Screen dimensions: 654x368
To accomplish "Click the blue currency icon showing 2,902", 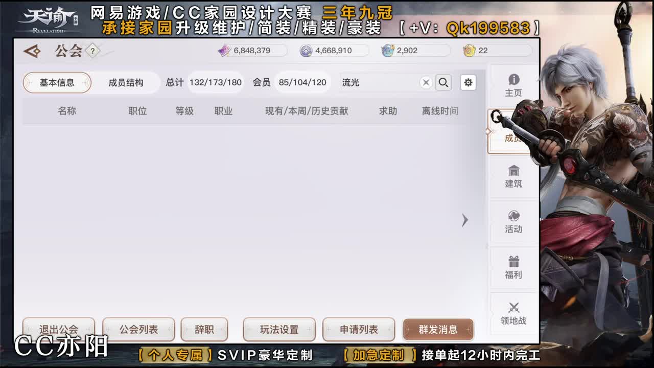I will pyautogui.click(x=388, y=51).
